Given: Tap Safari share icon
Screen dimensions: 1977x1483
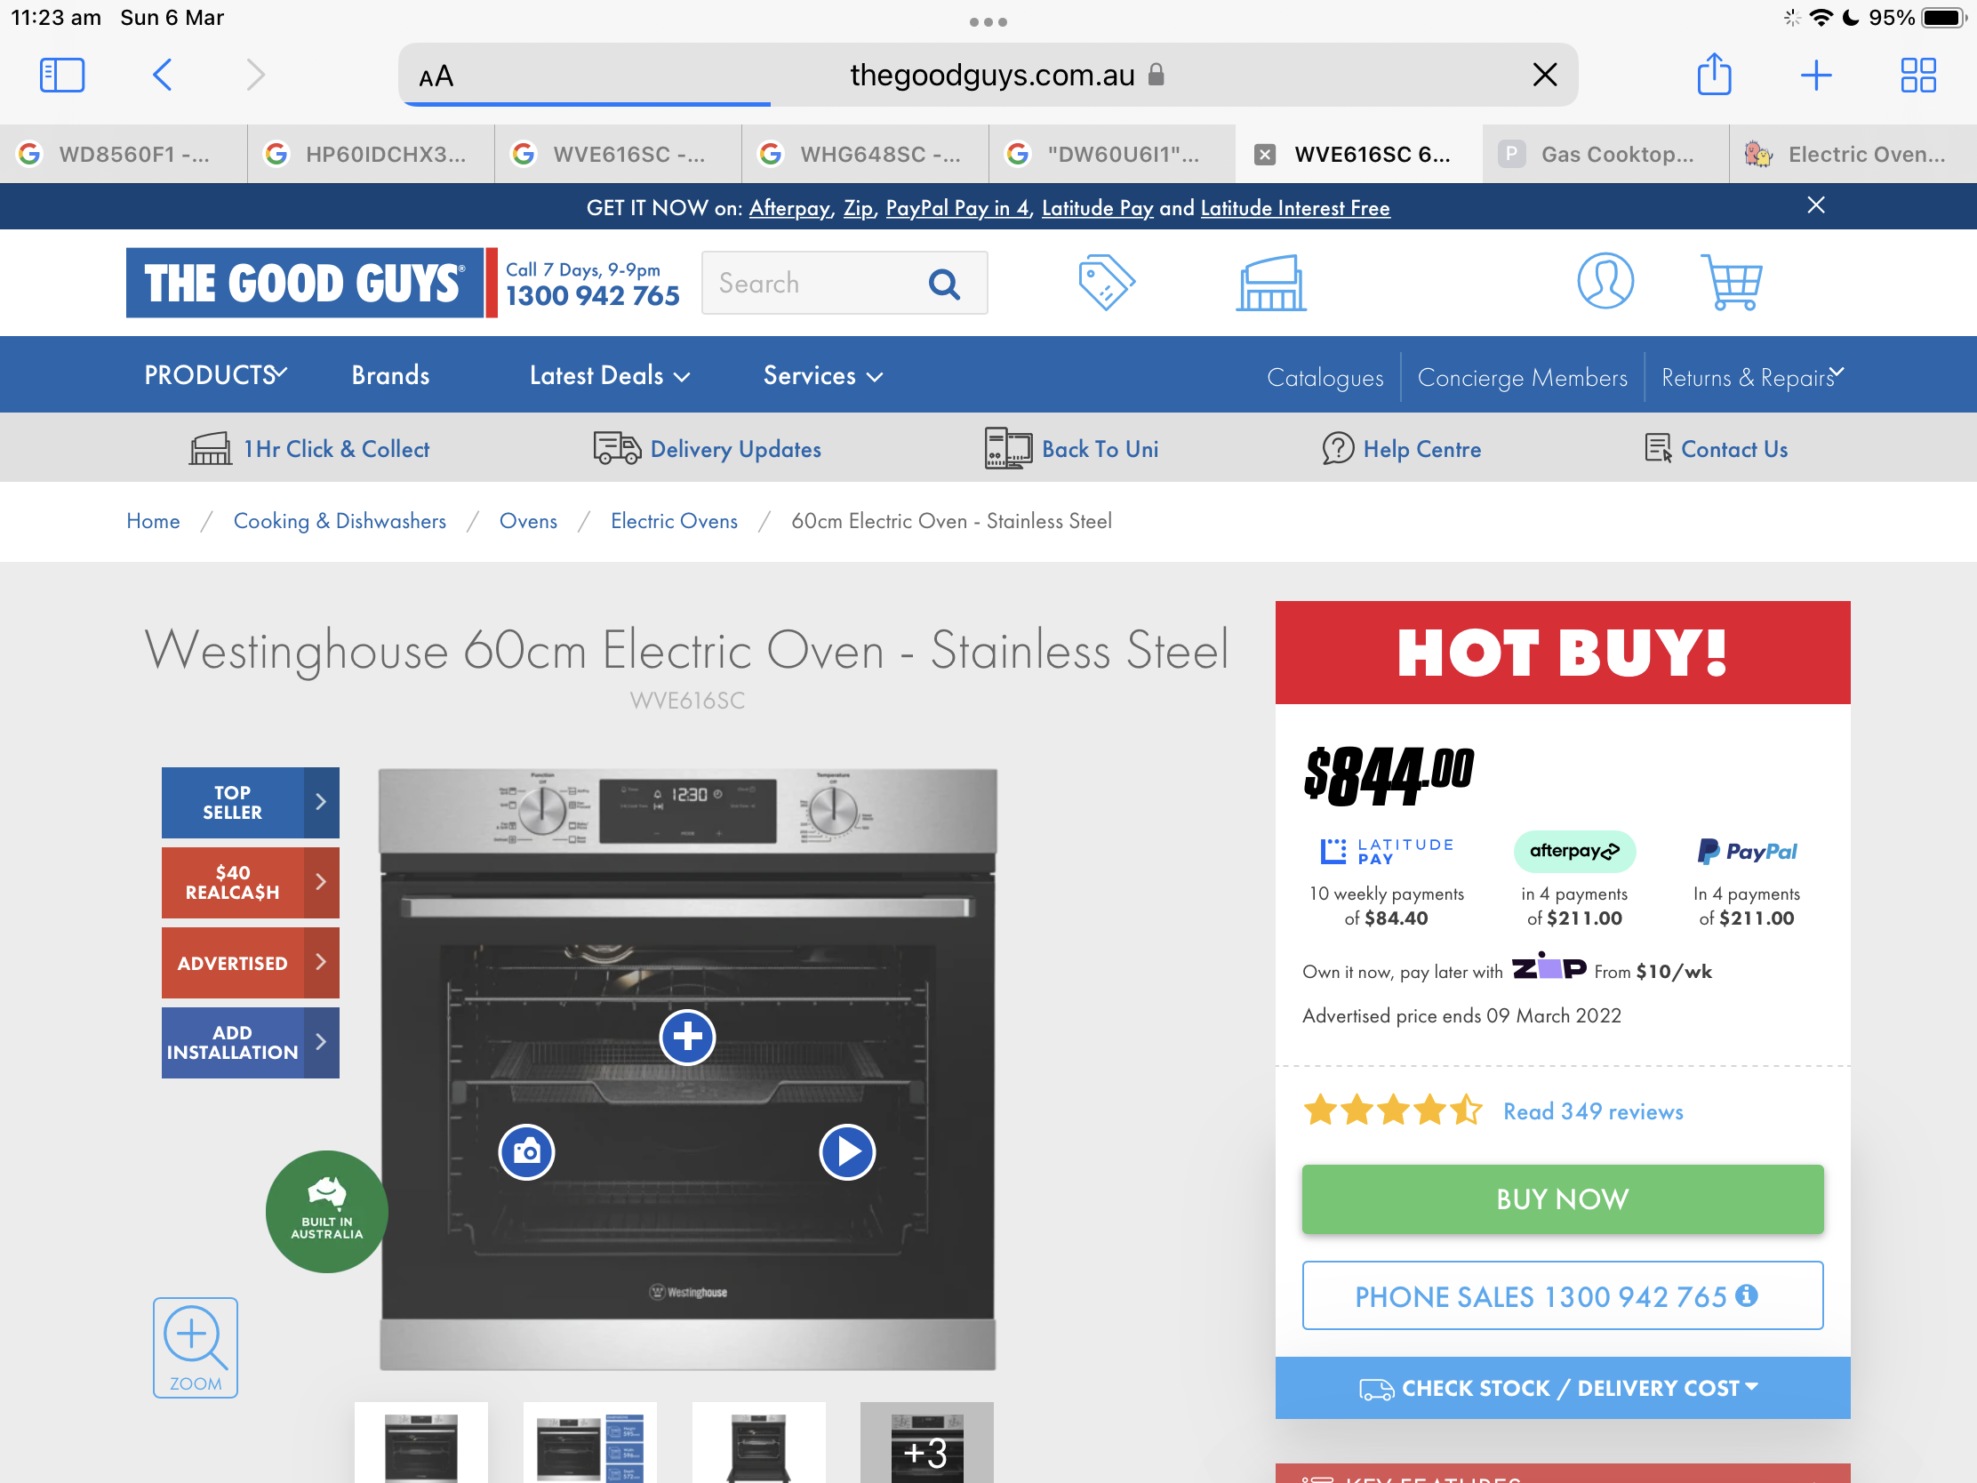Looking at the screenshot, I should [1713, 74].
